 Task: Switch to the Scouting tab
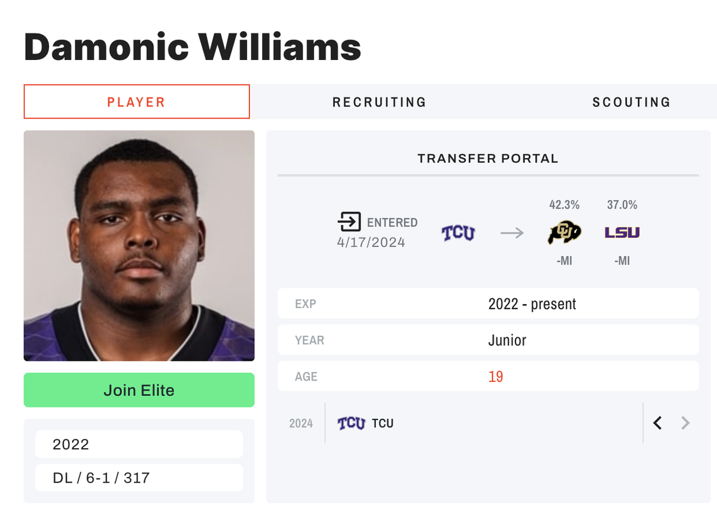pos(632,102)
